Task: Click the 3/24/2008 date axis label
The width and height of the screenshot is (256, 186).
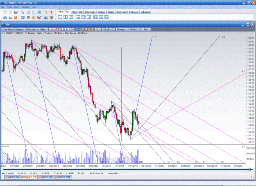Action: tap(146, 166)
